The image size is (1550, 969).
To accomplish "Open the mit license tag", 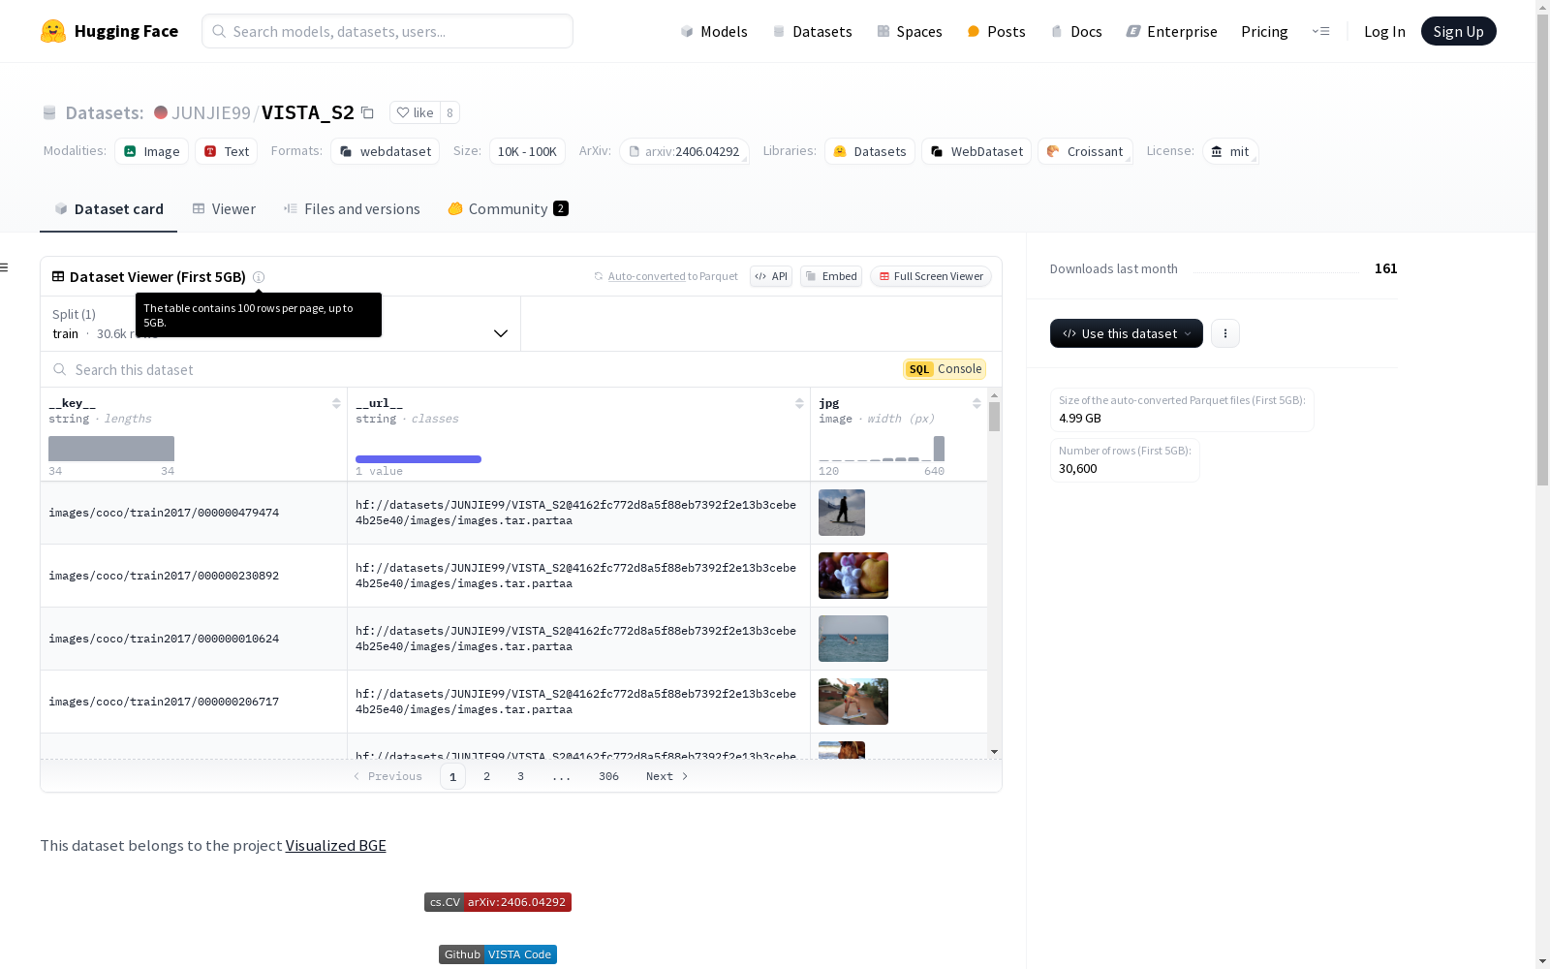I will coord(1230,151).
